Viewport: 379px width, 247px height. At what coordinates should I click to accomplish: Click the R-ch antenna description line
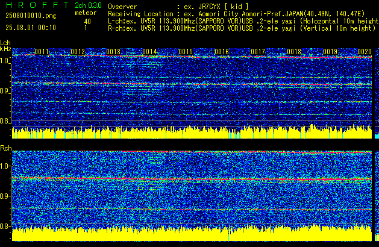(242, 28)
